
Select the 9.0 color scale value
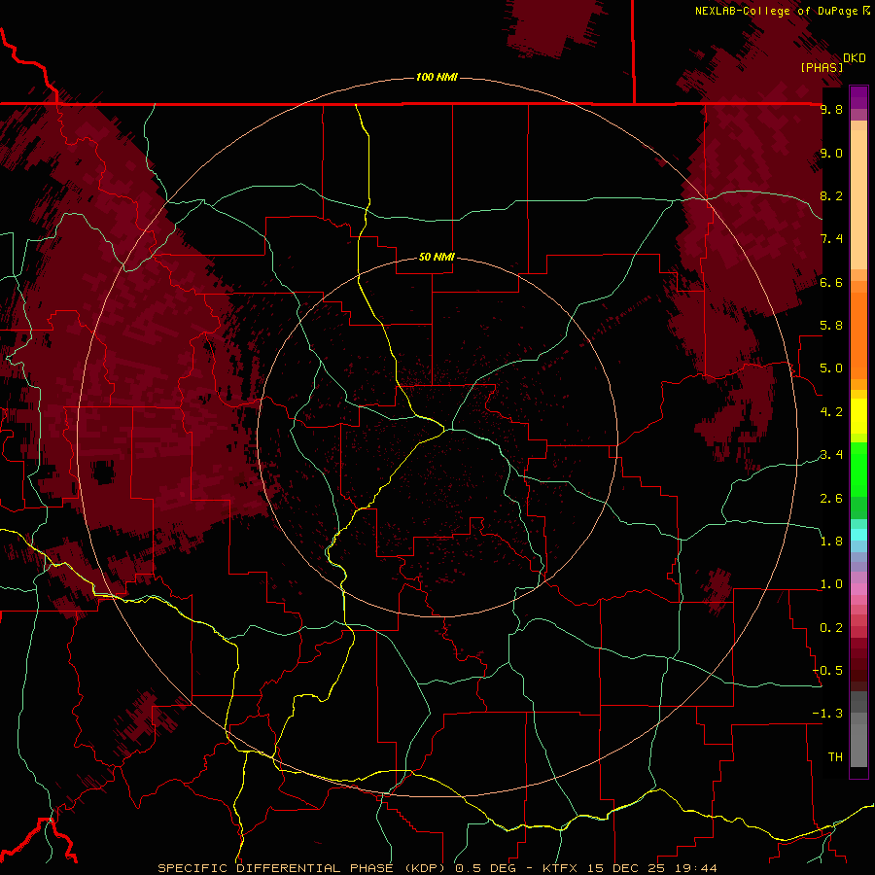831,153
